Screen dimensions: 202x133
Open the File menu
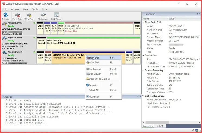[5, 9]
